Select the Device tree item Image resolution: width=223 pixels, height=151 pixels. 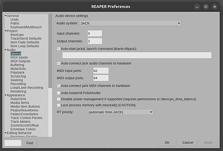[x=16, y=53]
